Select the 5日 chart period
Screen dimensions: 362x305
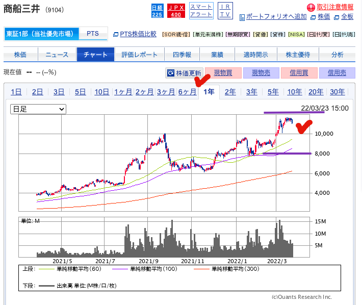point(80,92)
